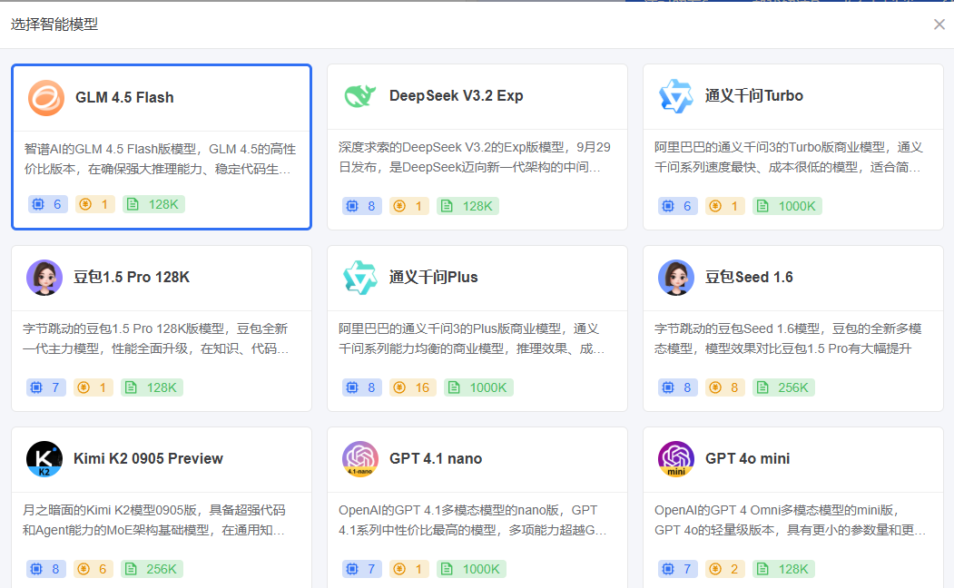This screenshot has height=588, width=954.
Task: Click the 豆包Seed 1.6 avatar icon
Action: [x=676, y=278]
